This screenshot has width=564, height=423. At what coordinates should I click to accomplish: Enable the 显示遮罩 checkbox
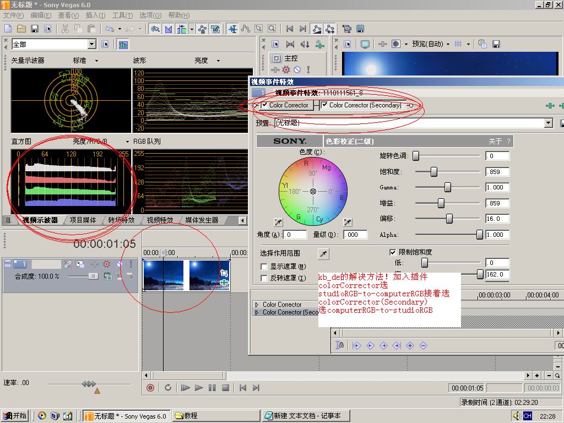[x=264, y=267]
